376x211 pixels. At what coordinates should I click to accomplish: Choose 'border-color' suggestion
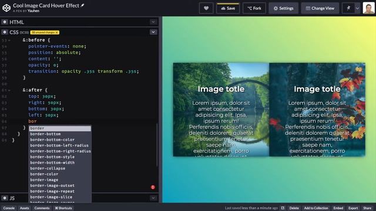pos(60,174)
